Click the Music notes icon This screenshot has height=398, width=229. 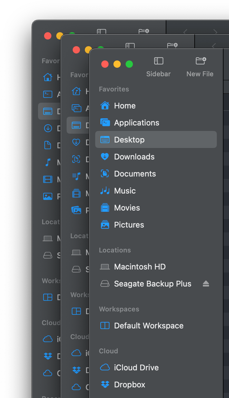(105, 191)
